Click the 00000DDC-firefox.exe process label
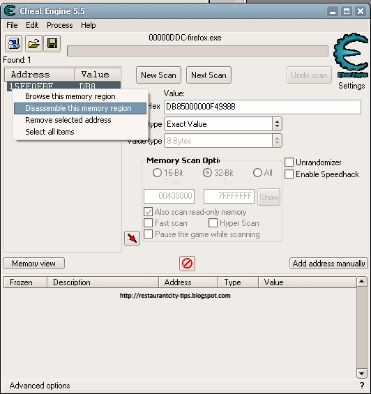This screenshot has width=371, height=394. pos(185,38)
